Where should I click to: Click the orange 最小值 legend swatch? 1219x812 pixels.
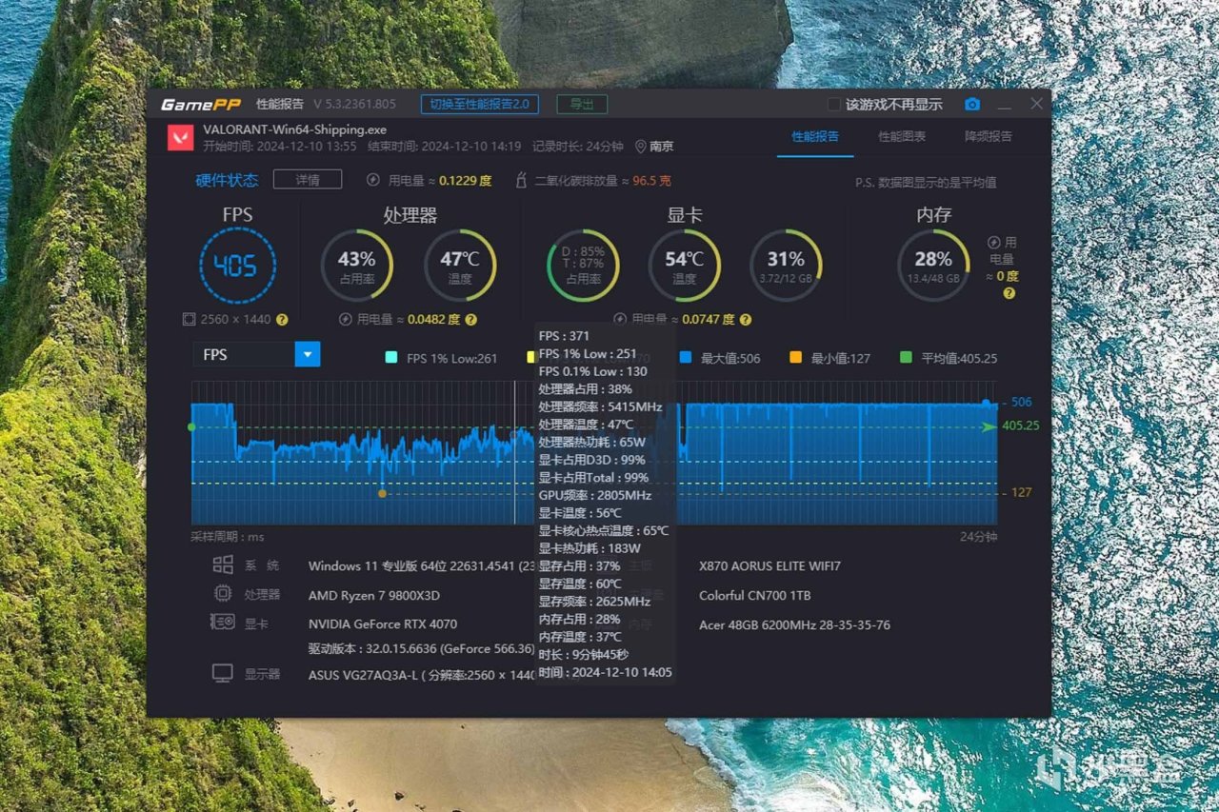pos(796,358)
